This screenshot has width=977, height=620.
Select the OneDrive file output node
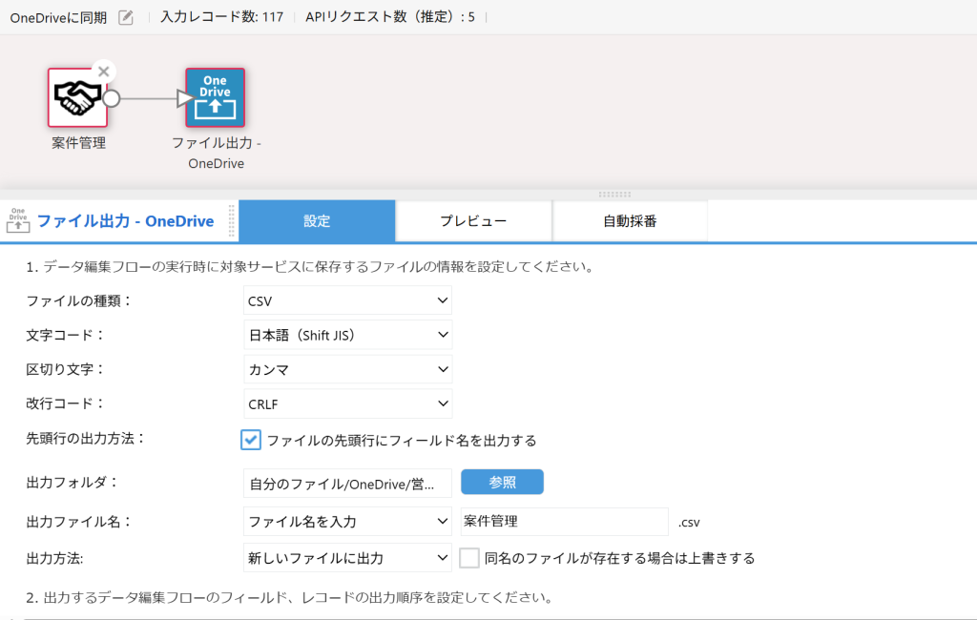point(215,98)
